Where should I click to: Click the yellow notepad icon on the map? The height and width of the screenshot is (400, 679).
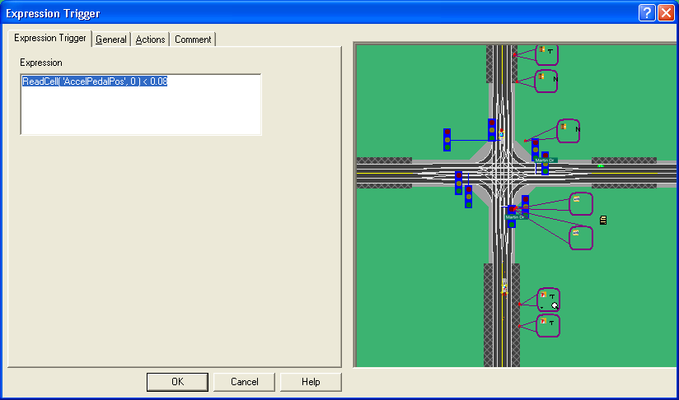[x=603, y=220]
